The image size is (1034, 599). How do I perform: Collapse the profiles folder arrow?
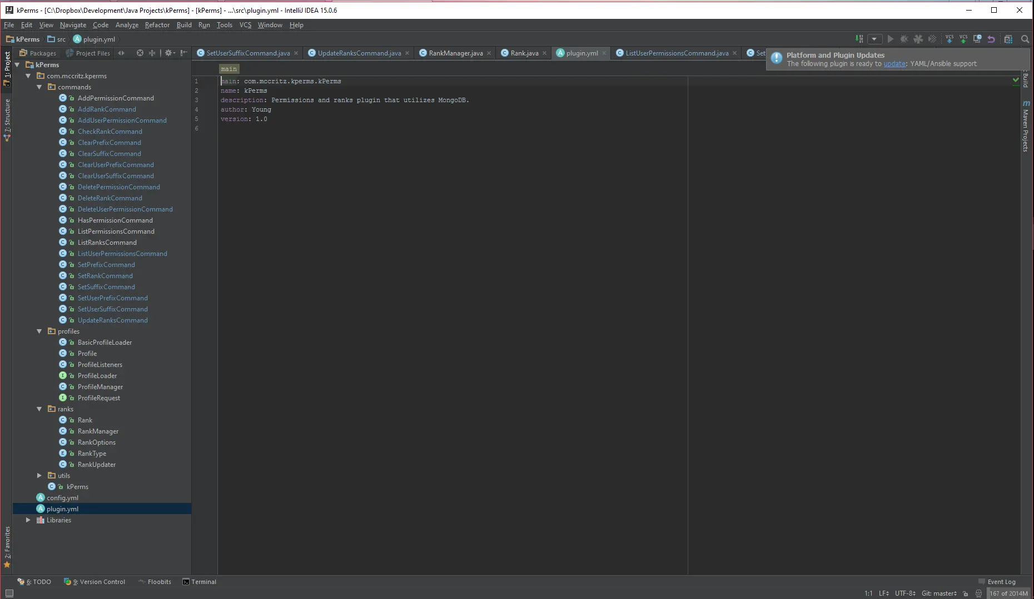(39, 331)
